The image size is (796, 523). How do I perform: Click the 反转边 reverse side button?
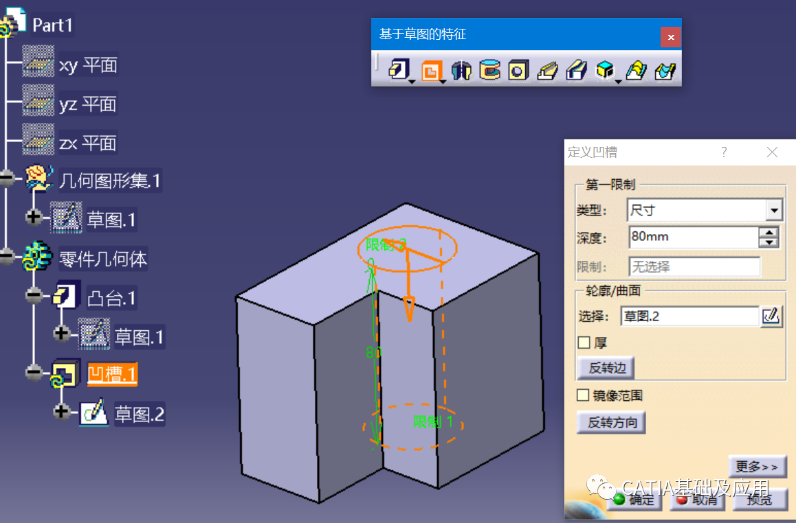(606, 368)
